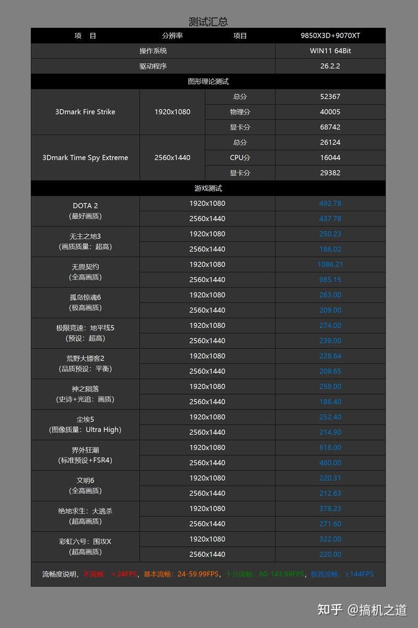
Task: Select driver version 26.2.2 cell
Action: [x=330, y=66]
